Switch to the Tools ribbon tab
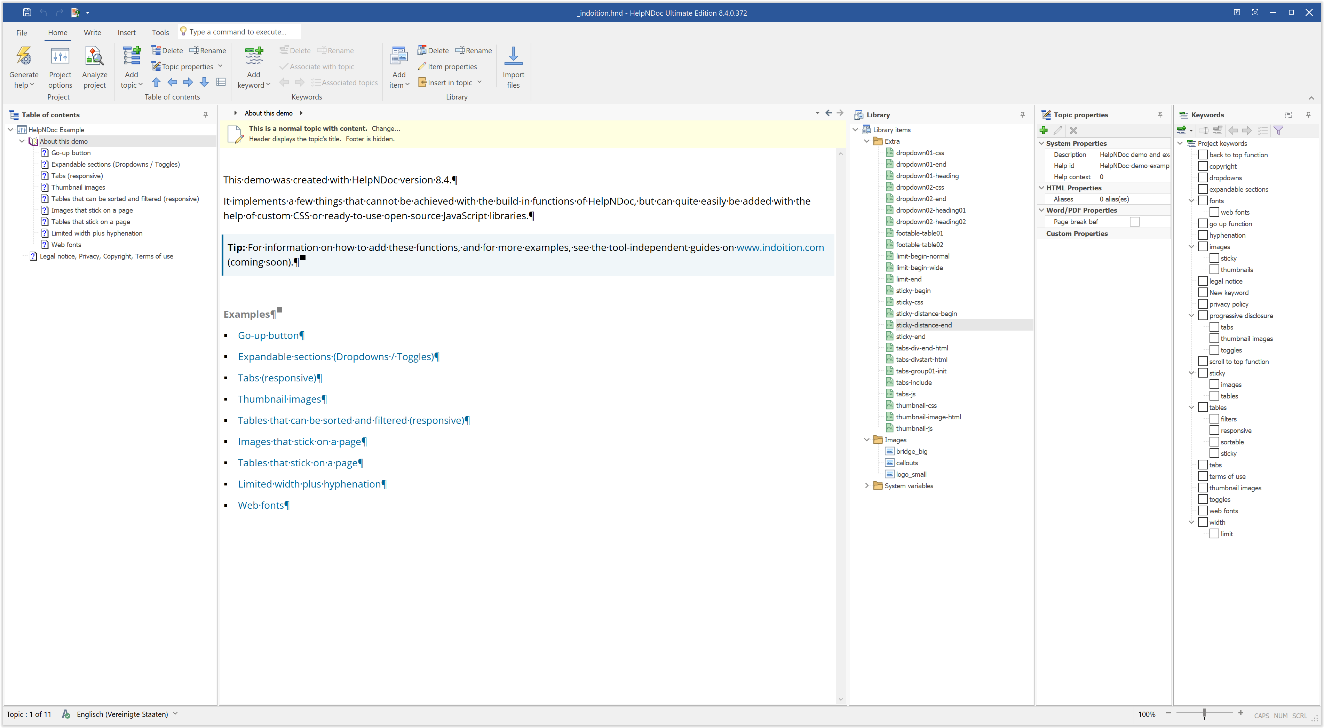Viewport: 1324px width, 728px height. [x=160, y=32]
